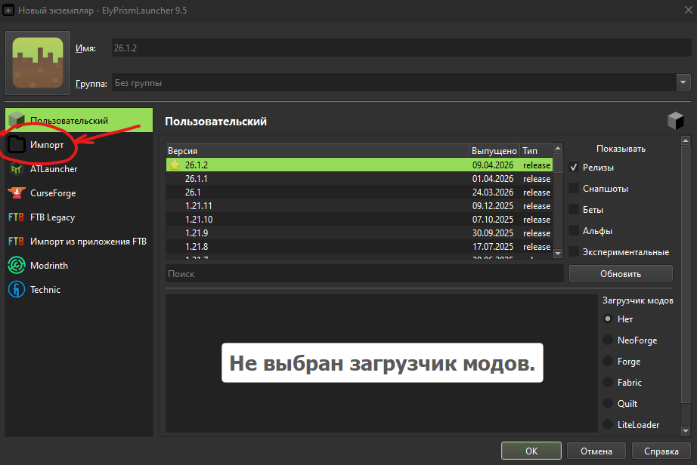Click version list scrollbar down arrow

(558, 254)
